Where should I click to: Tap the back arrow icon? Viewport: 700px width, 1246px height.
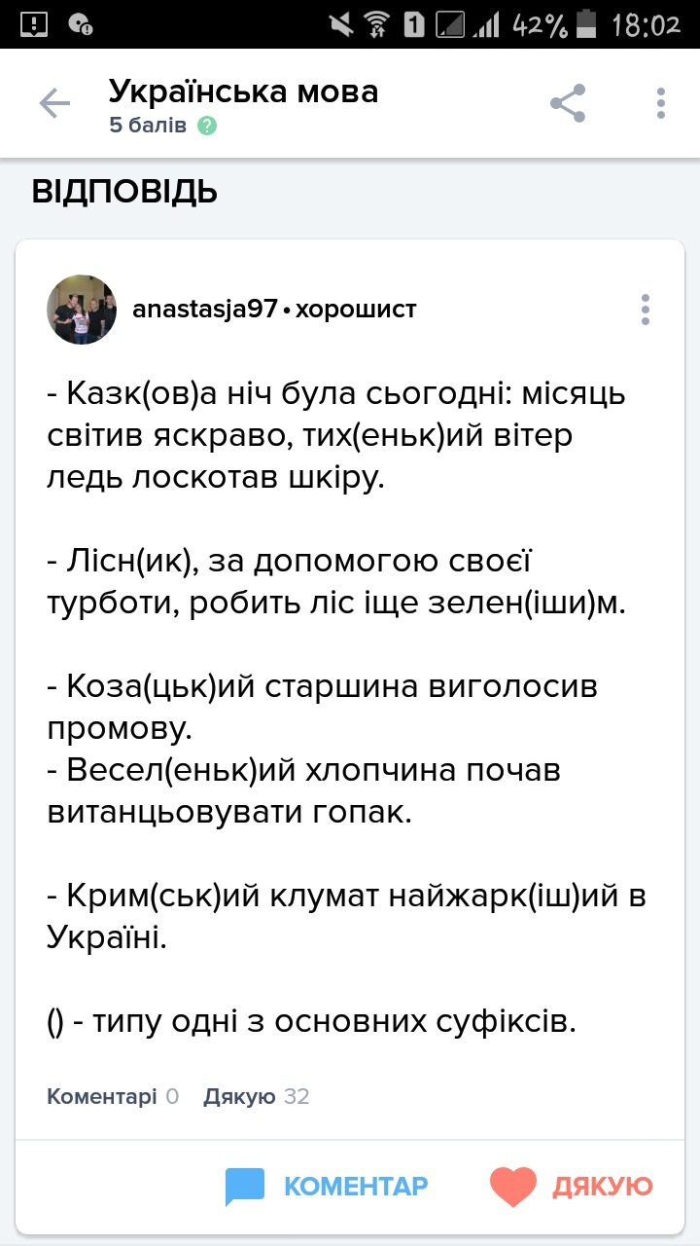pos(54,104)
